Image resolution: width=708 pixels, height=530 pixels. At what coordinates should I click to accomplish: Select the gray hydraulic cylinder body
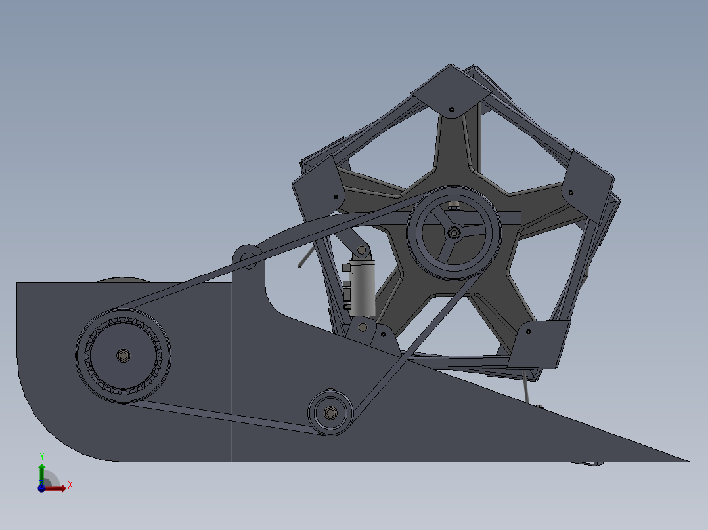click(x=362, y=289)
